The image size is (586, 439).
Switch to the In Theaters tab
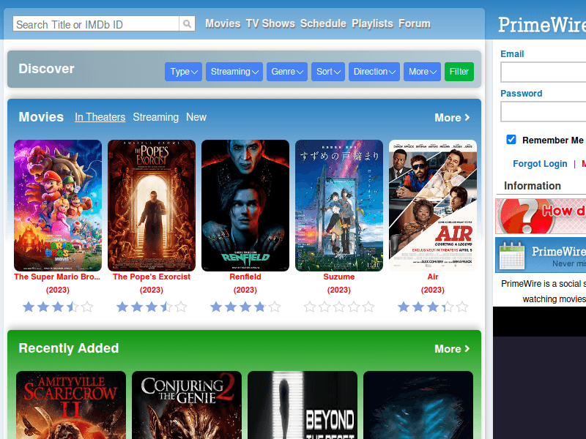tap(100, 117)
